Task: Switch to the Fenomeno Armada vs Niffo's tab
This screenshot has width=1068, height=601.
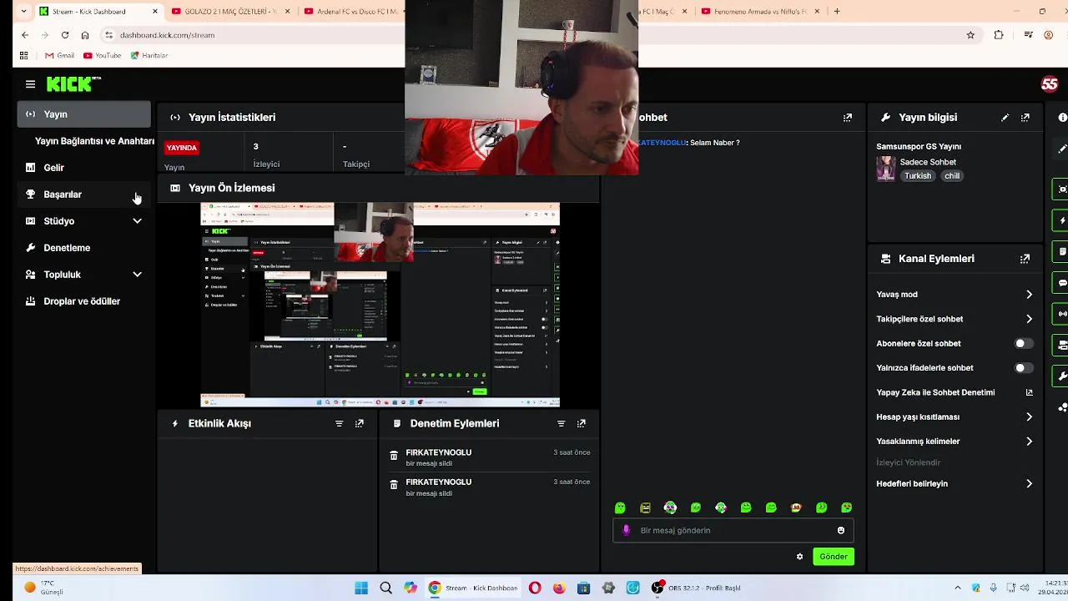Action: click(754, 12)
